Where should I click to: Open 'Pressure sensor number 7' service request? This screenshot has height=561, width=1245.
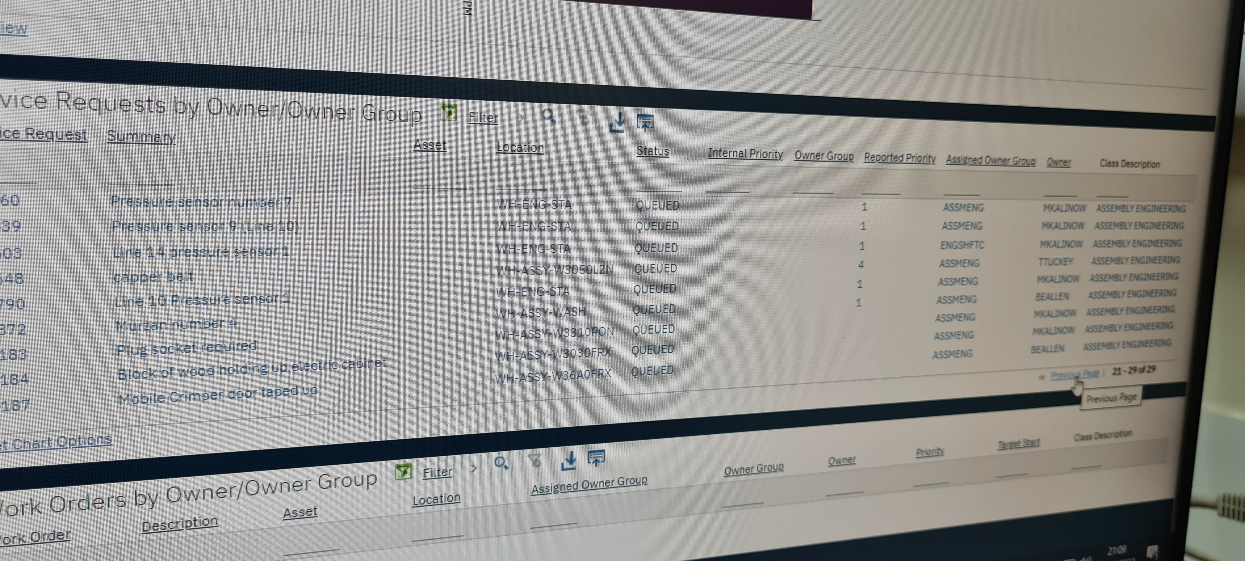pos(201,202)
